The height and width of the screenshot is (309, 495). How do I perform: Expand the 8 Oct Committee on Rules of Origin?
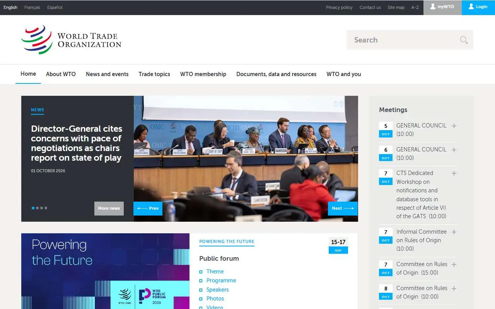454,289
